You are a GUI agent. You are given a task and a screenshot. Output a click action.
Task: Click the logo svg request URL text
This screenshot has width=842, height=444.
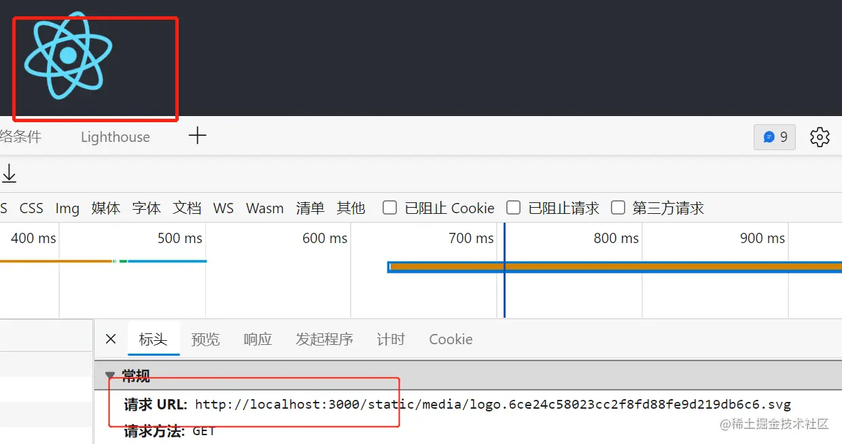(493, 405)
